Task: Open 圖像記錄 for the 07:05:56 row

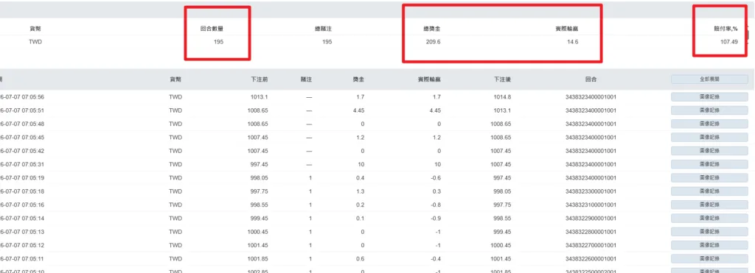Action: (709, 96)
